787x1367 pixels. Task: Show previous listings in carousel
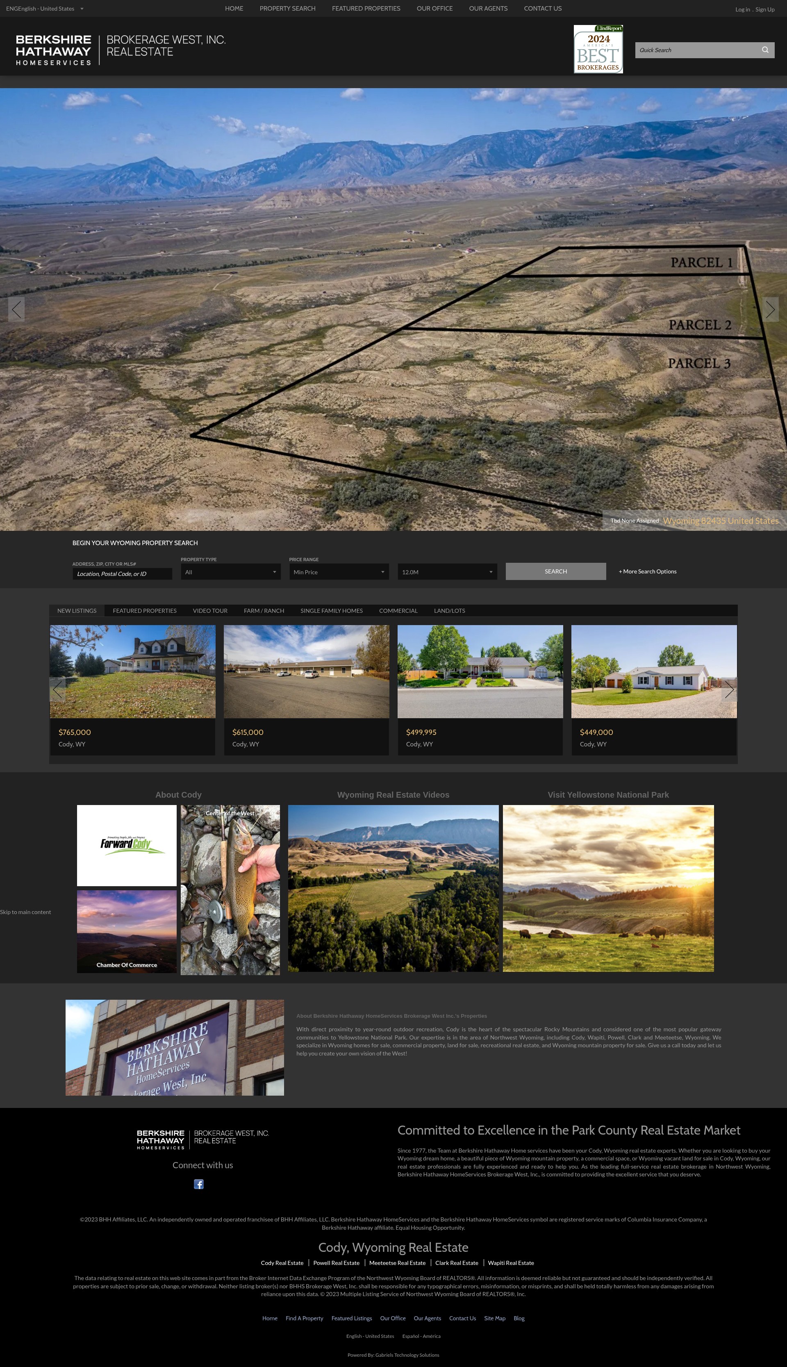[x=58, y=689]
